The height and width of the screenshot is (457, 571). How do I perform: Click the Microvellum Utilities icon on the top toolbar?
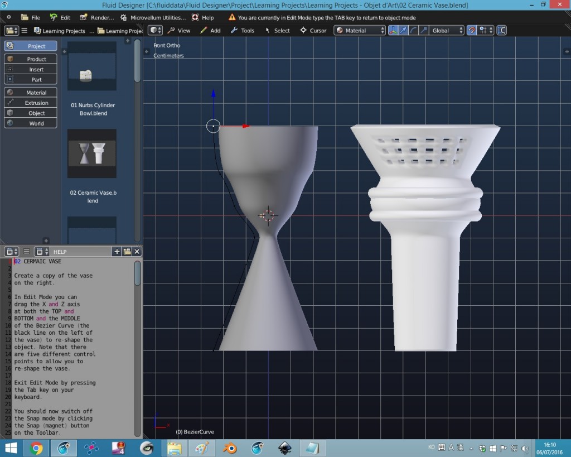pos(123,17)
